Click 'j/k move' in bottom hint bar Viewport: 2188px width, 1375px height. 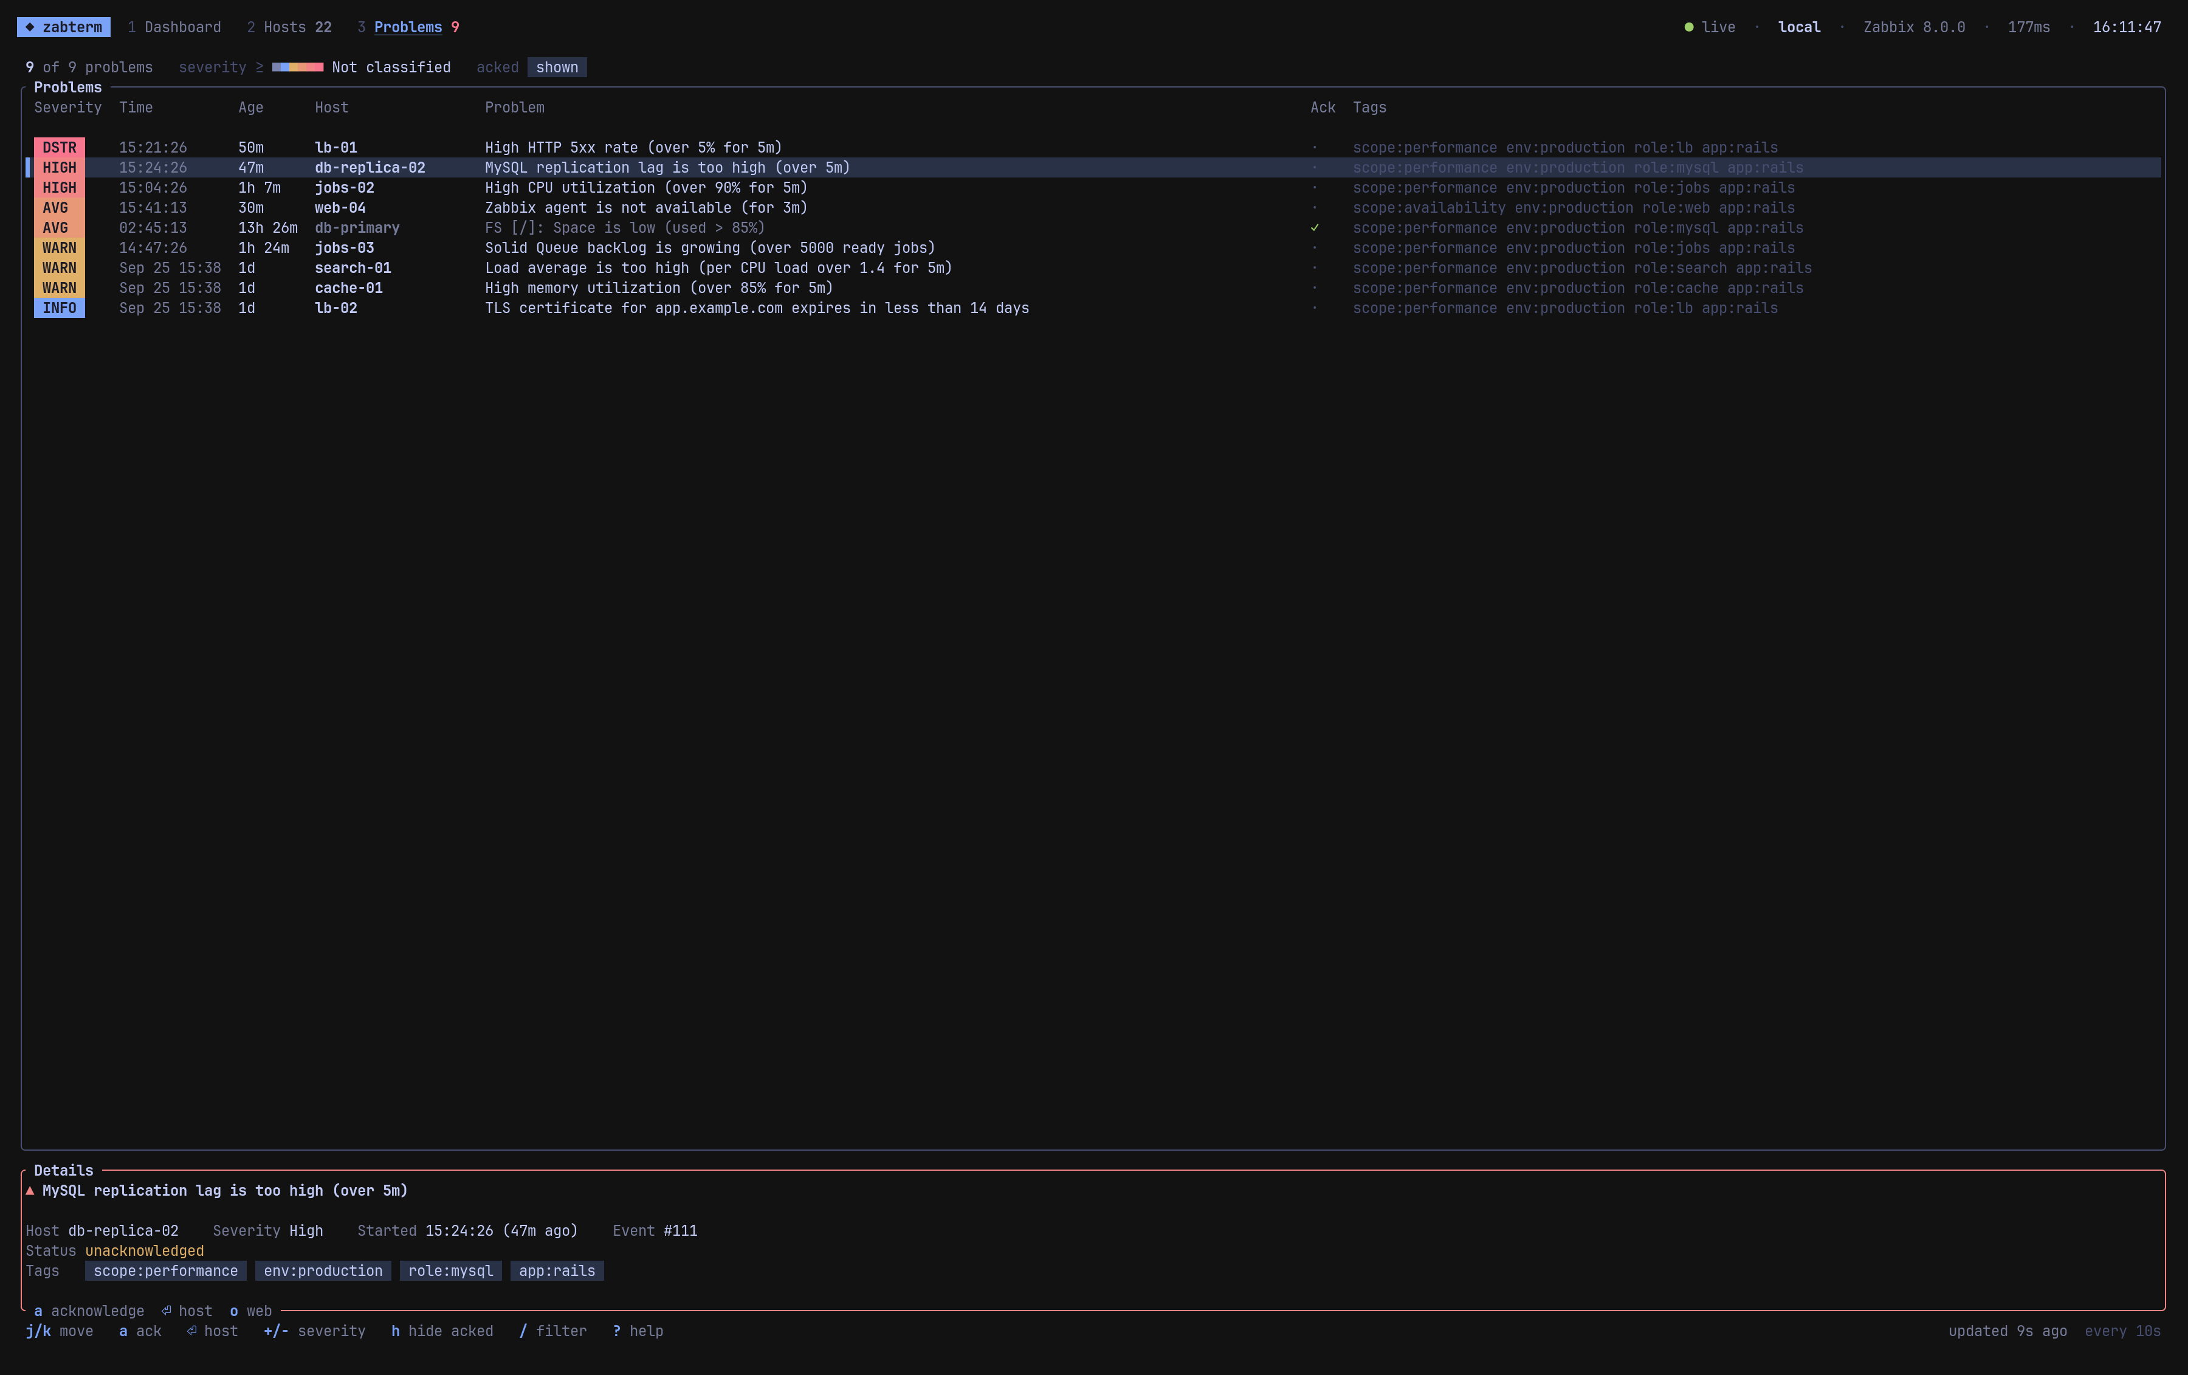click(59, 1331)
